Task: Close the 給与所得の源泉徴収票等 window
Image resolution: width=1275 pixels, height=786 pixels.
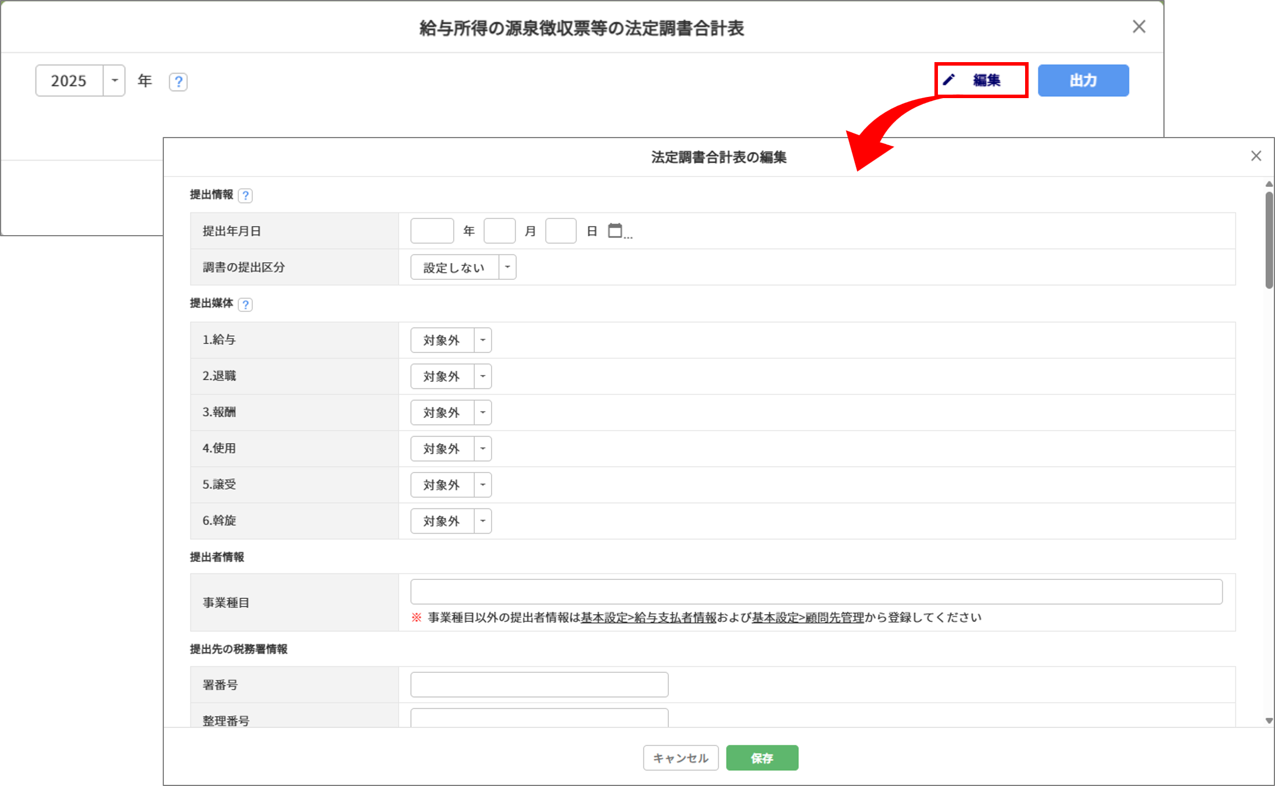Action: pyautogui.click(x=1138, y=27)
